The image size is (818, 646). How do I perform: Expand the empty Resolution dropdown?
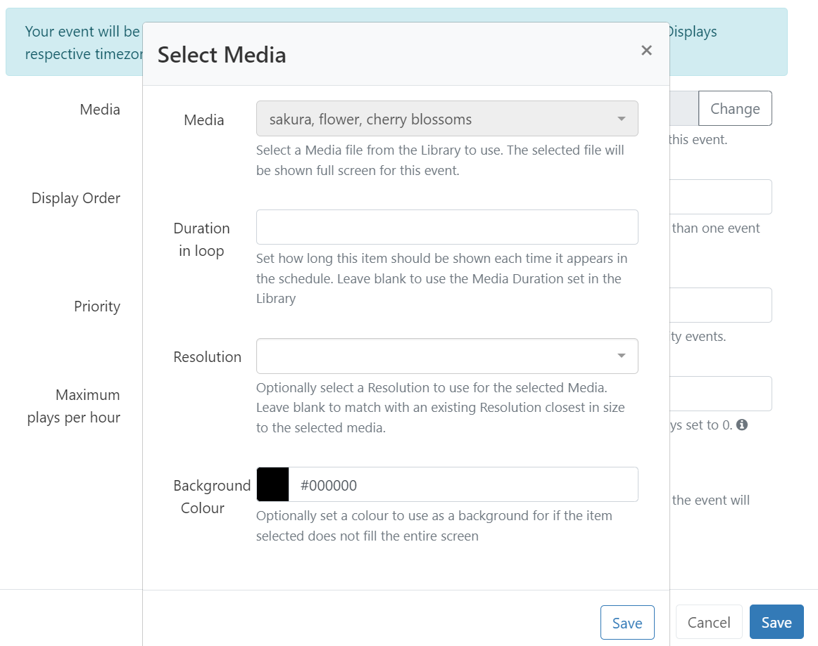coord(447,356)
